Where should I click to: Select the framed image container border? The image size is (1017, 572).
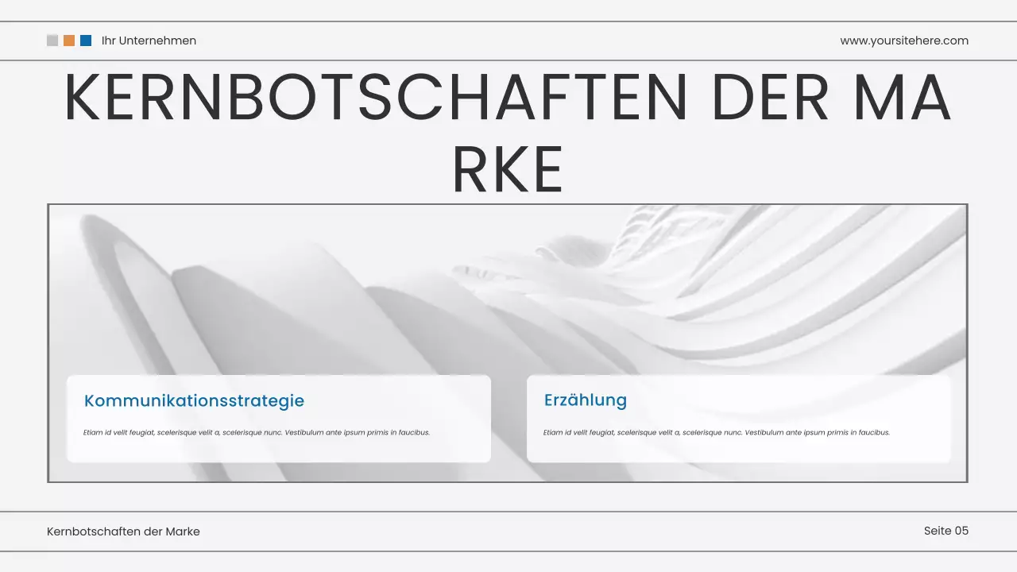508,205
